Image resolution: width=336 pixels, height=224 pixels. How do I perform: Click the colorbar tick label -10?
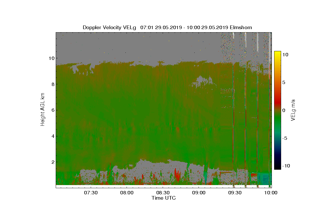point(286,166)
